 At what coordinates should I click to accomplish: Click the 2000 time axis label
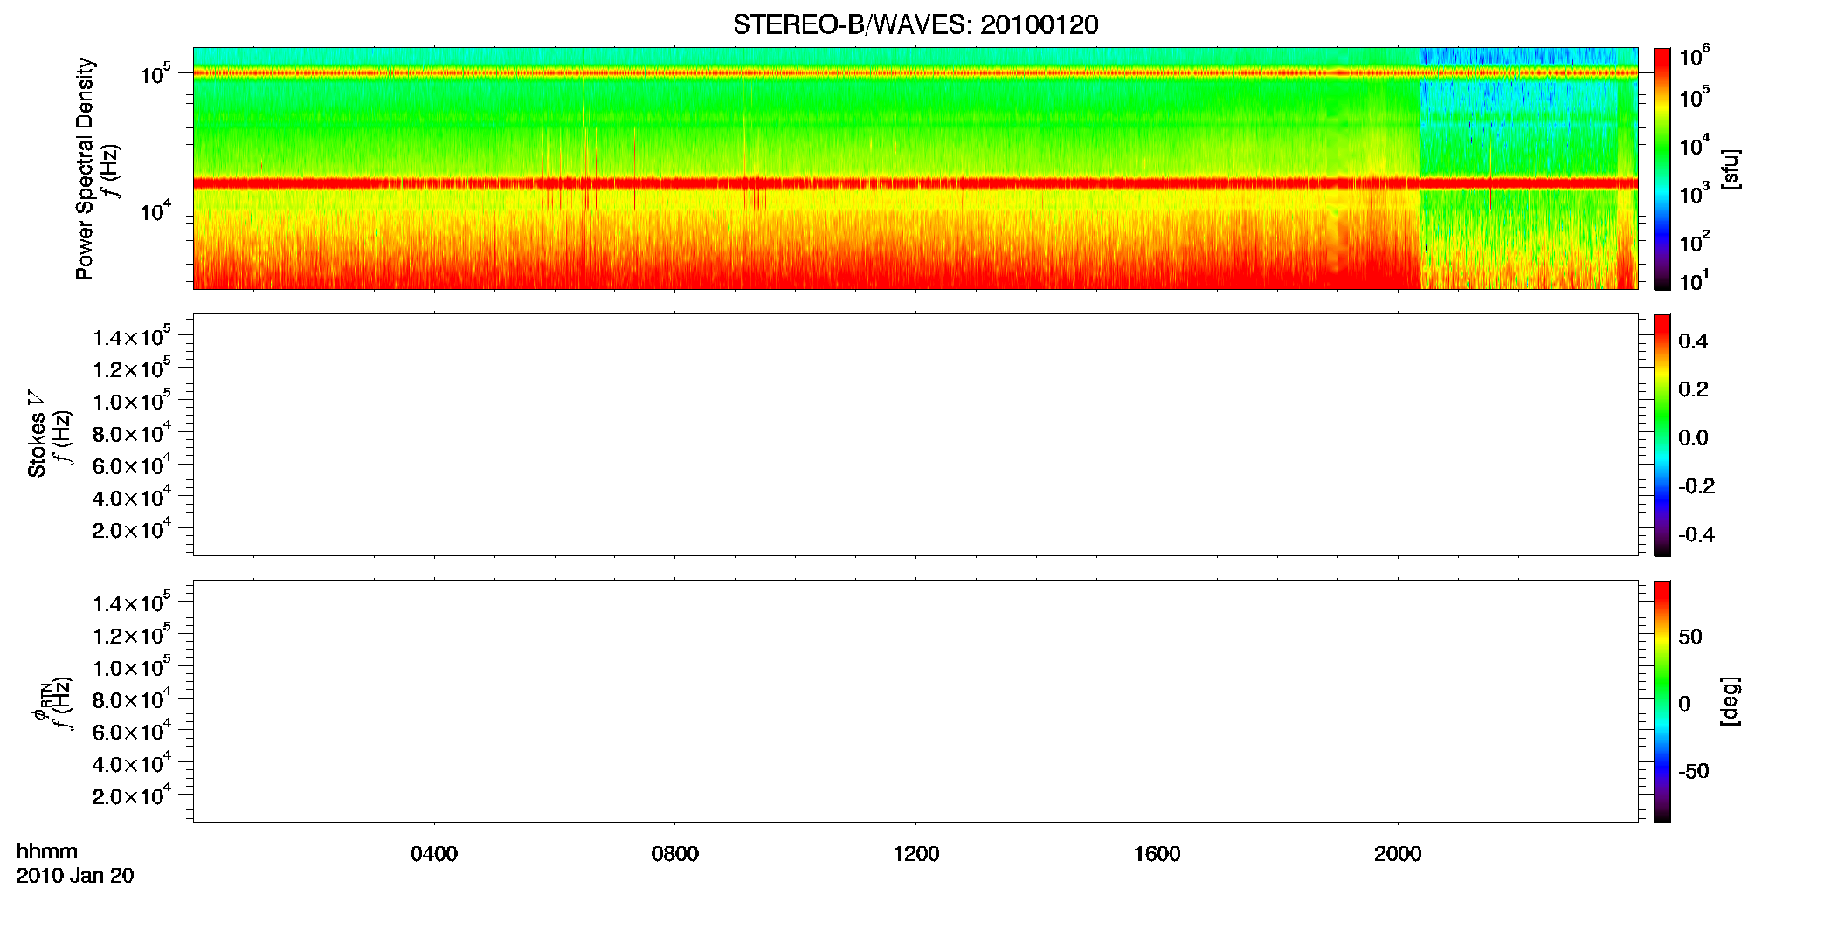click(x=1398, y=854)
